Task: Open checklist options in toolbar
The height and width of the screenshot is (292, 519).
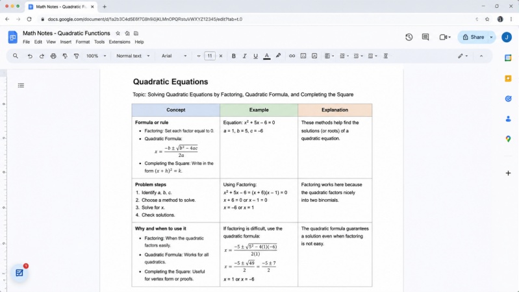Action: pyautogui.click(x=358, y=56)
